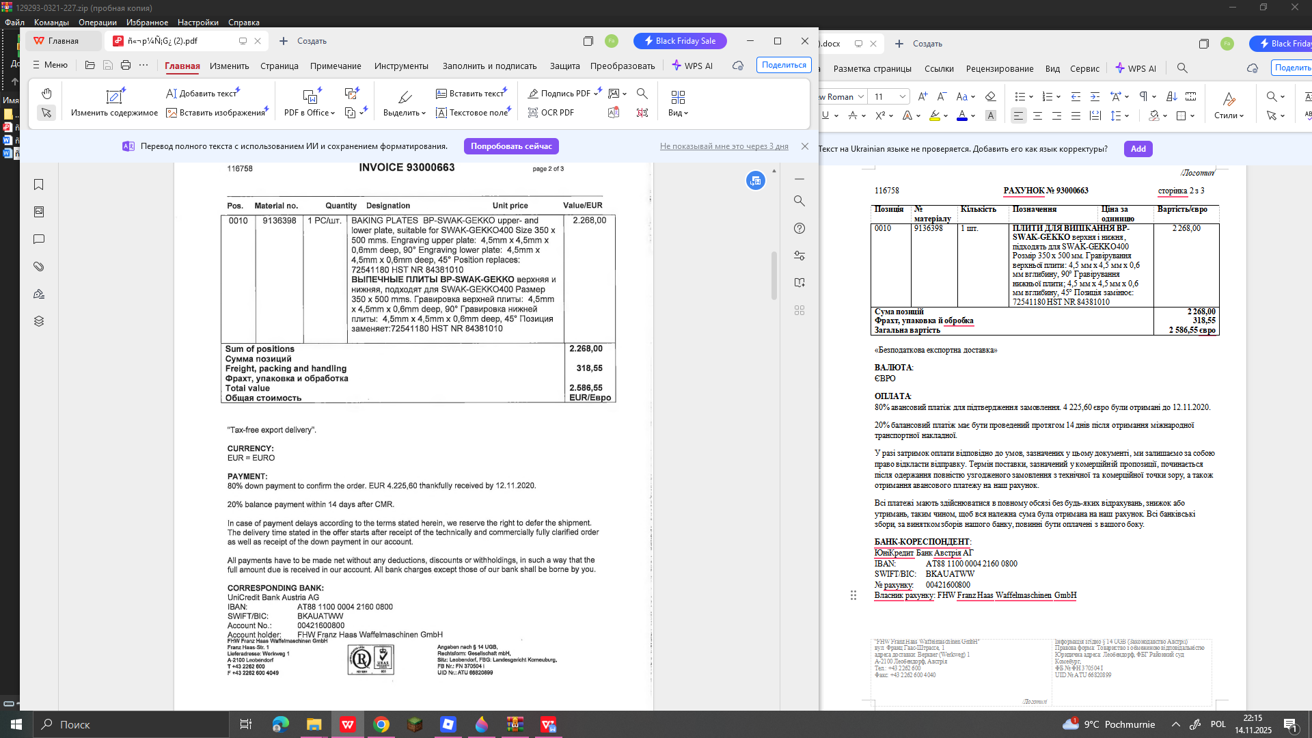Toggle character shading button in Writer
This screenshot has height=738, width=1312.
991,115
